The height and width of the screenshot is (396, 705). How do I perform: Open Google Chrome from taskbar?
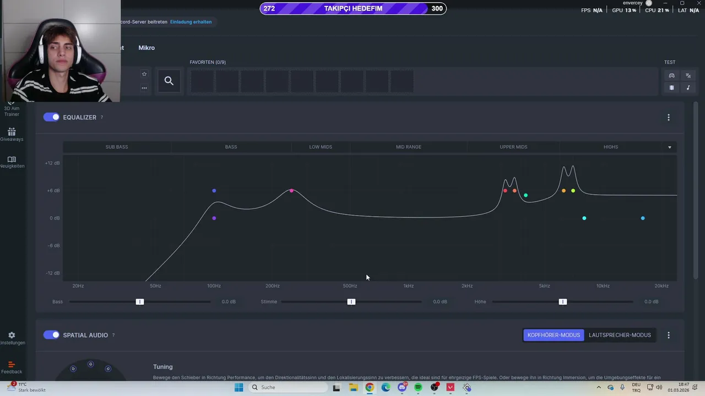(x=370, y=387)
